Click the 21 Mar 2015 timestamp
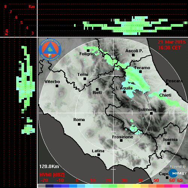 tap(172, 42)
